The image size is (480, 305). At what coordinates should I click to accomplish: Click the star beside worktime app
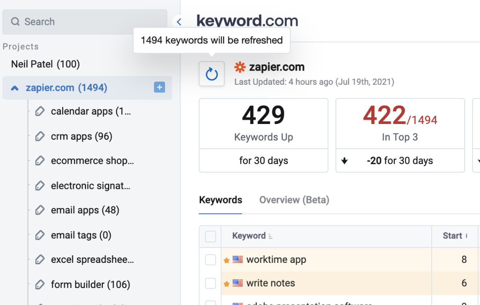click(226, 260)
